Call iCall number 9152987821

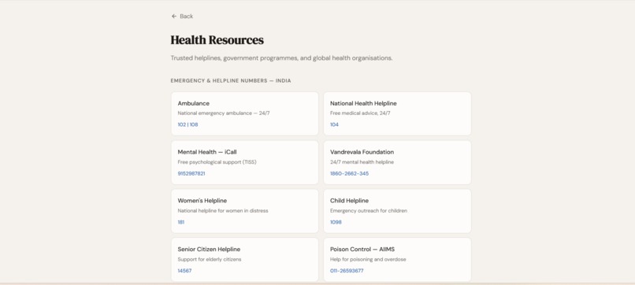[x=191, y=173]
